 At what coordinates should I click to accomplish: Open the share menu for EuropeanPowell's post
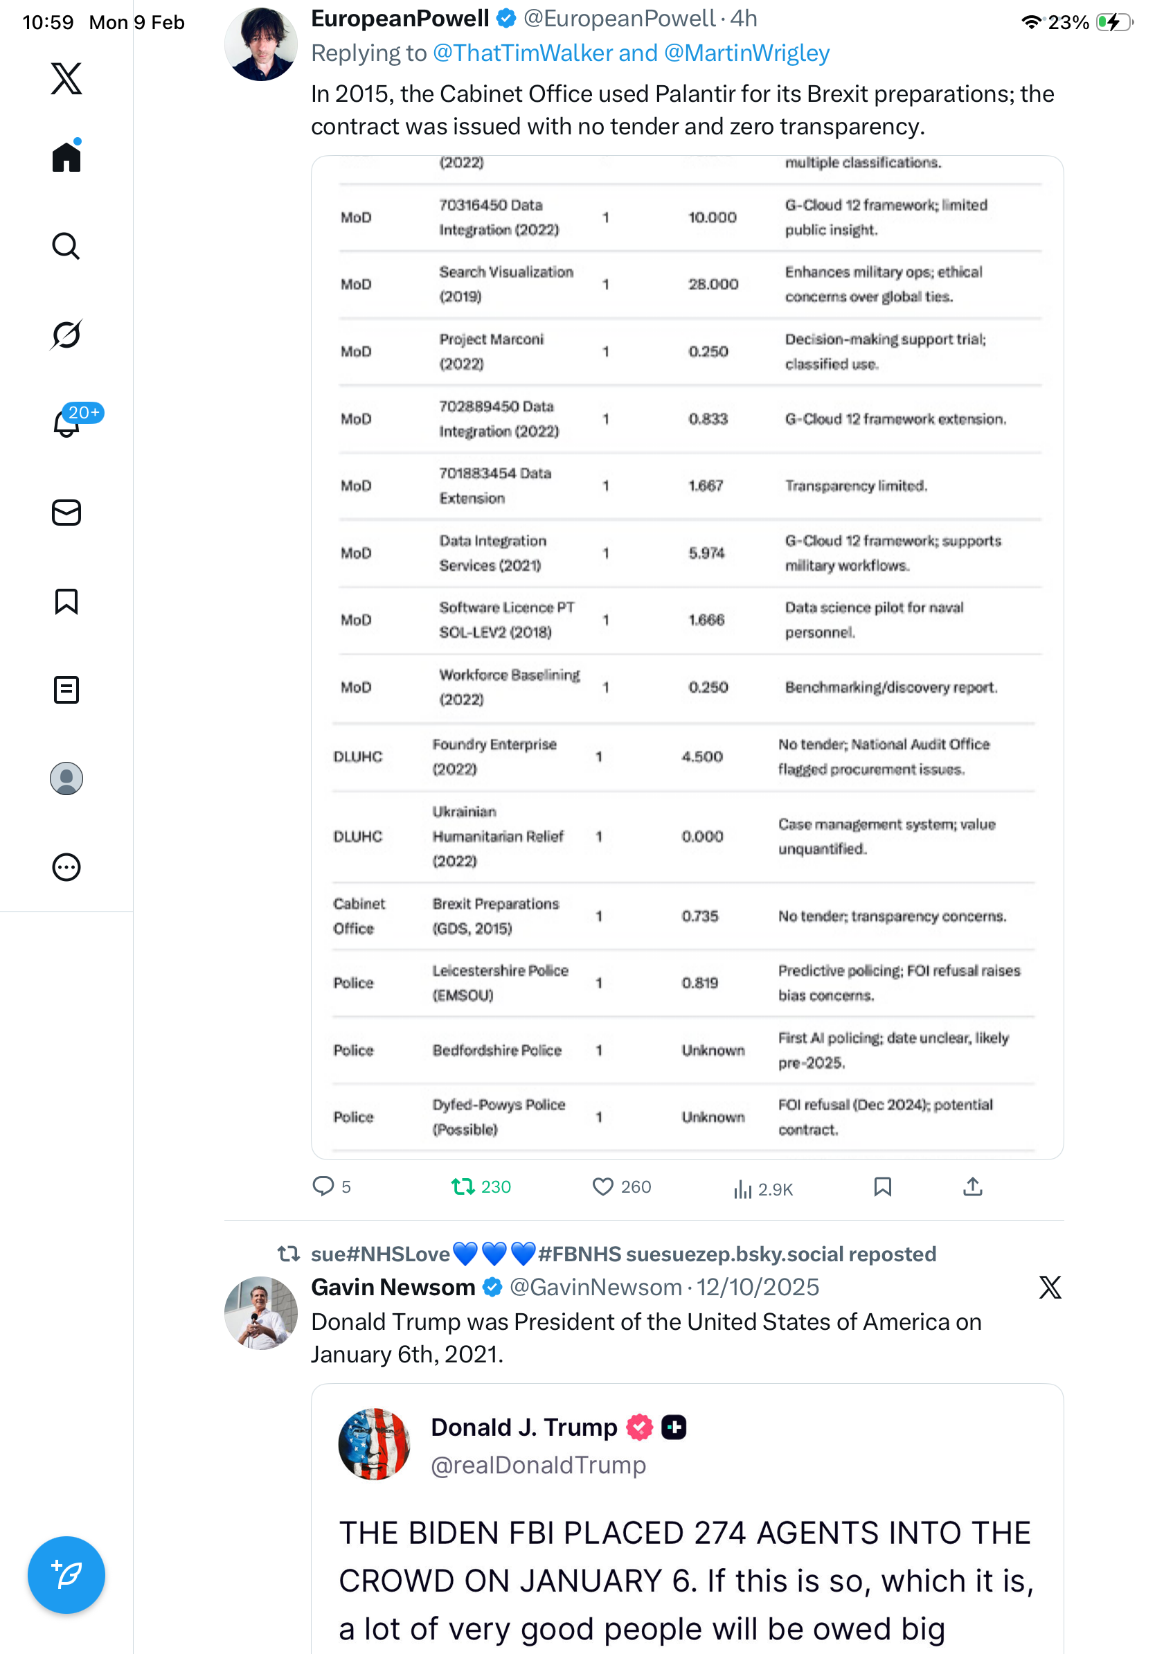[x=973, y=1186]
